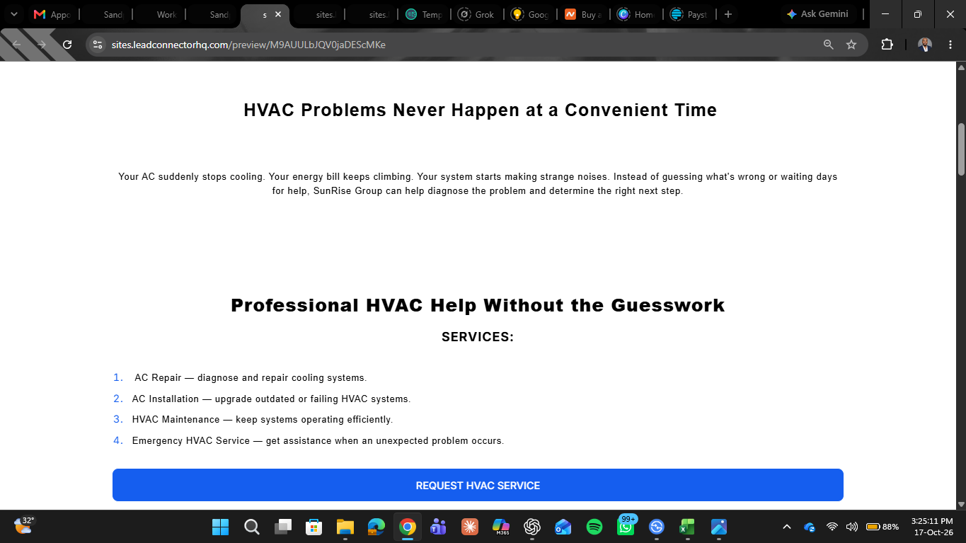Click the site information icon in address bar
Image resolution: width=966 pixels, height=543 pixels.
point(98,45)
